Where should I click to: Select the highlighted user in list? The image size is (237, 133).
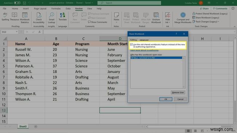[x=156, y=58]
